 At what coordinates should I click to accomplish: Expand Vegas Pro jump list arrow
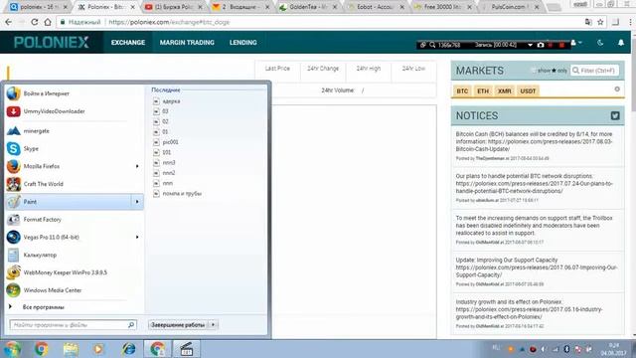point(137,237)
